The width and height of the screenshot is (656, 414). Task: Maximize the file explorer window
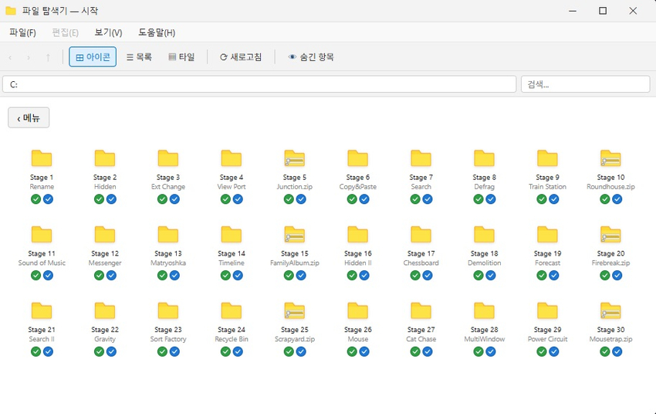(x=603, y=11)
